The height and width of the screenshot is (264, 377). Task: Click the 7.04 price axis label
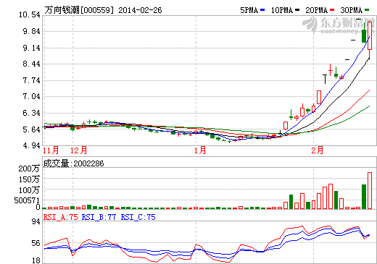[31, 96]
